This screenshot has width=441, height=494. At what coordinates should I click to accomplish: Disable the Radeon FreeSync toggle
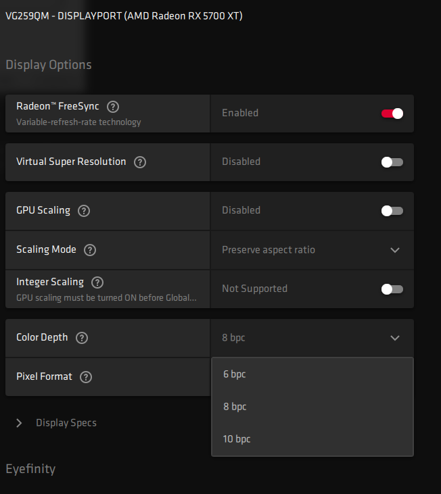pos(392,114)
